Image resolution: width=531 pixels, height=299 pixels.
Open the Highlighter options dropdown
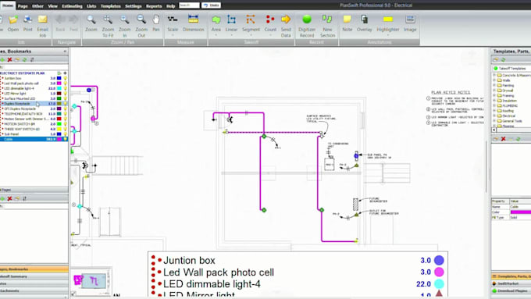click(x=388, y=35)
